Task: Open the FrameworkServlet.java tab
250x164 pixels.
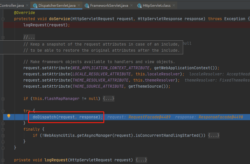Action: point(109,6)
